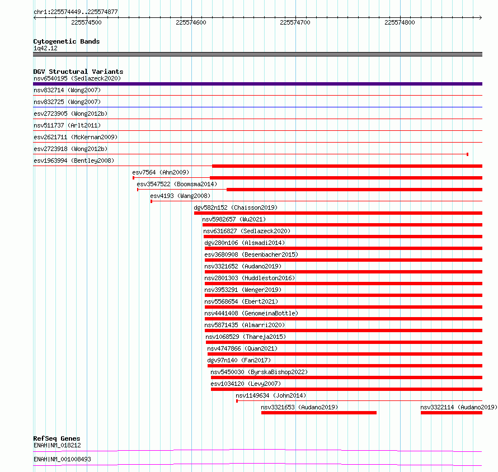Click the nsv6540195 (Sedlazeck2020) variant label
This screenshot has height=472, width=498.
click(77, 78)
